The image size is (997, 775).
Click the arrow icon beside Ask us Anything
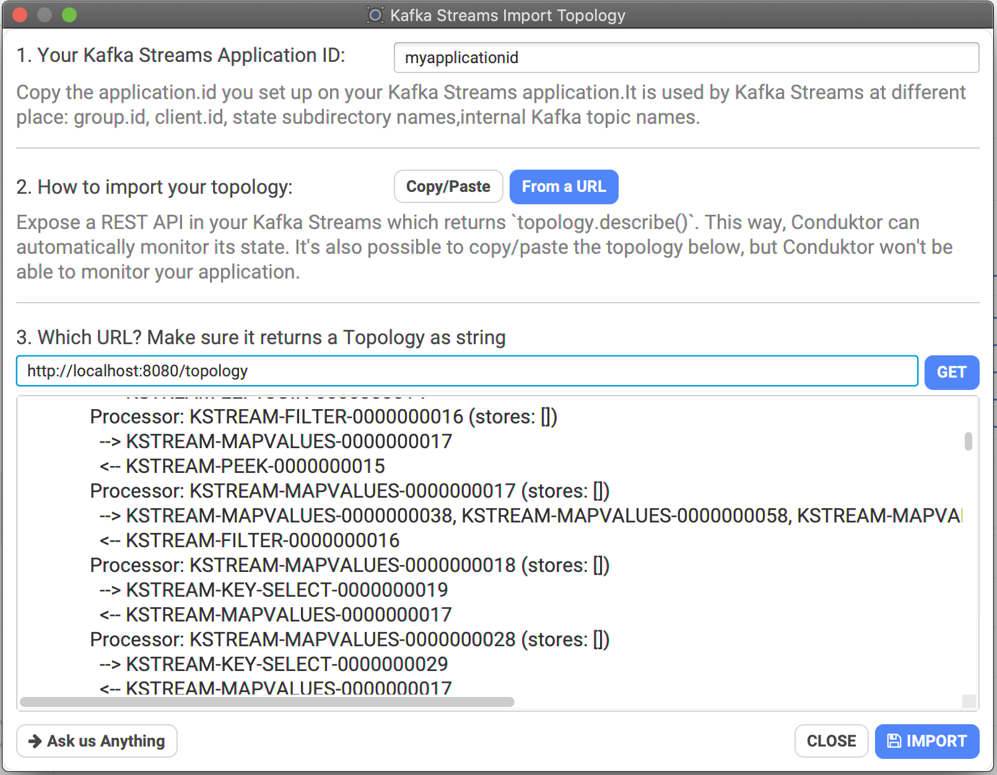point(35,741)
